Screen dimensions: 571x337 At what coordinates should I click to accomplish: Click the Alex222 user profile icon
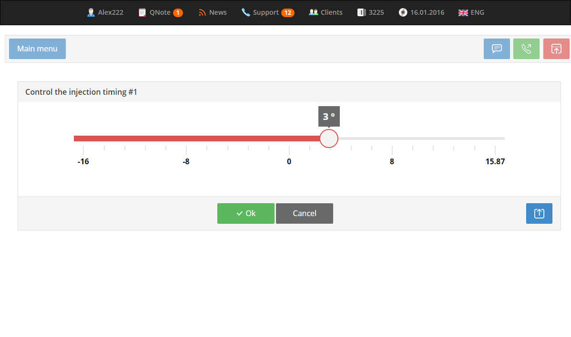tap(91, 12)
